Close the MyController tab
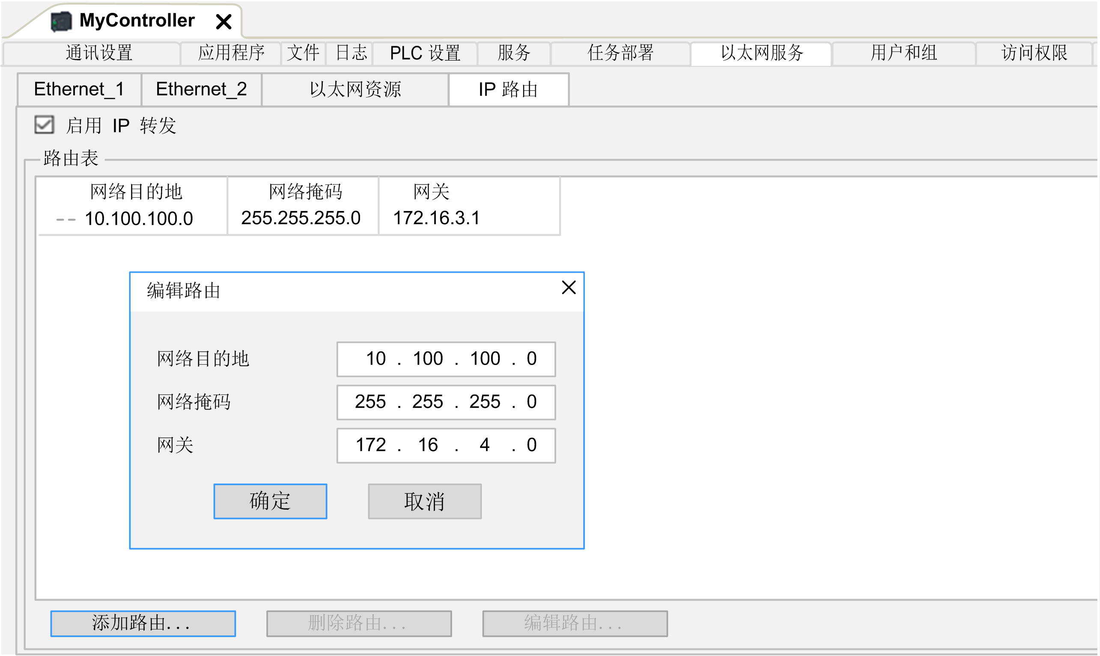Screen dimensions: 1100x656 [x=224, y=21]
